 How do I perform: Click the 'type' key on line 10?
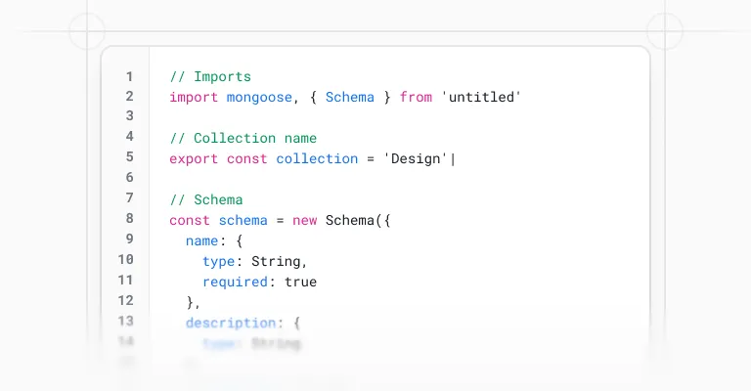(218, 261)
